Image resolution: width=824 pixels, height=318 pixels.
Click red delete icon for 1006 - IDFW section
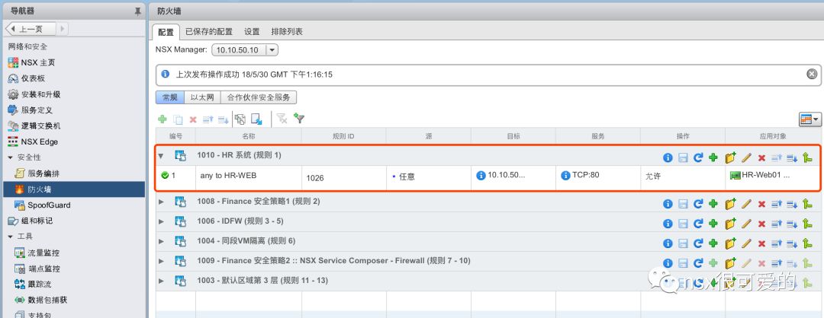[x=761, y=224]
